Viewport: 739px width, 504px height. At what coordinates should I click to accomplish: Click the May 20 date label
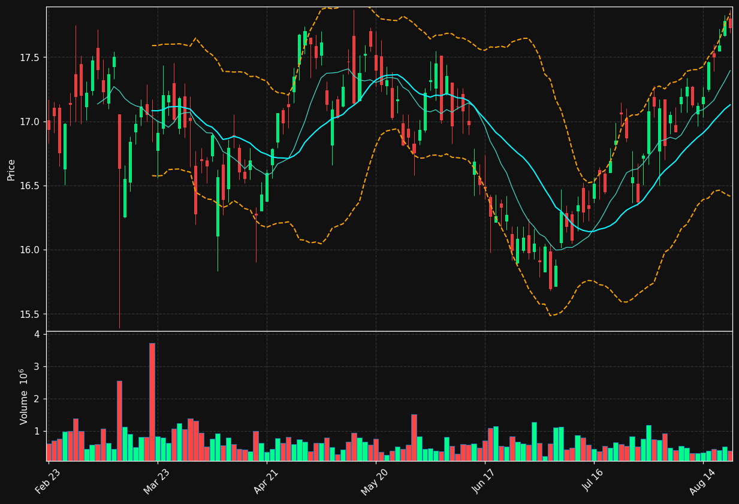point(375,481)
